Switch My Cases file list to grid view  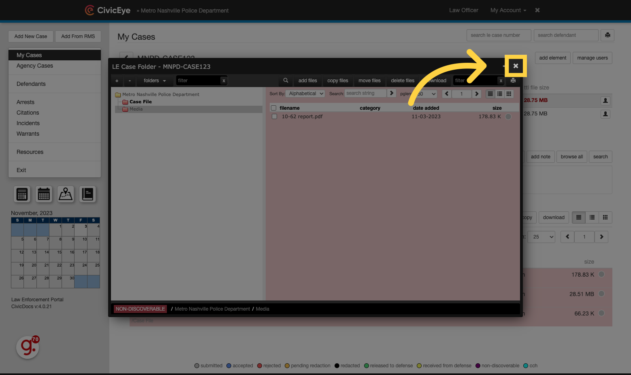[605, 217]
